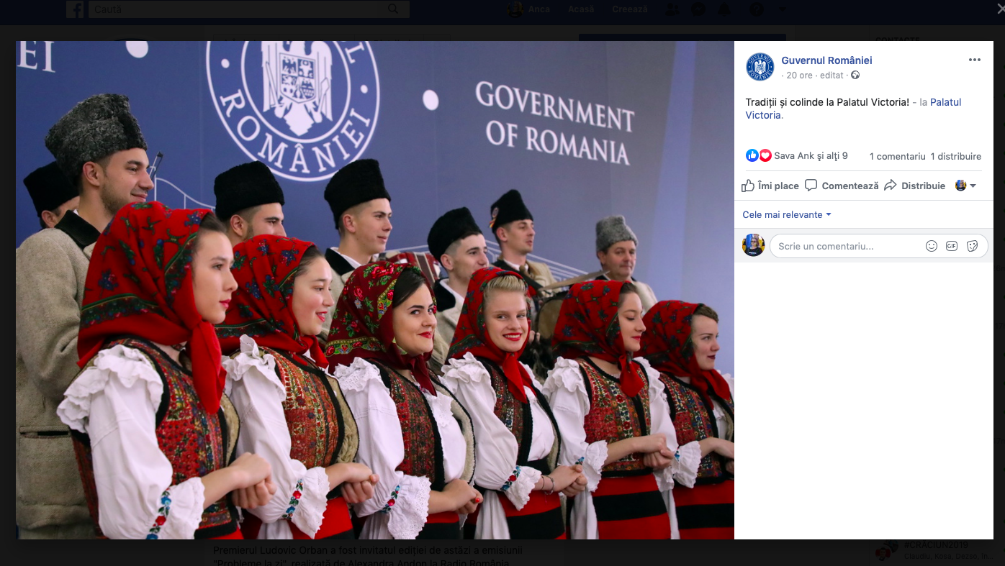Open the emoji picker in comment box
Screen dimensions: 1005x566
[x=931, y=246]
